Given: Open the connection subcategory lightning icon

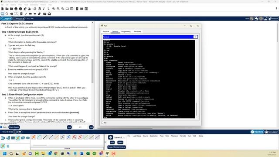Looking at the screenshot, I should pyautogui.click(x=3, y=146).
